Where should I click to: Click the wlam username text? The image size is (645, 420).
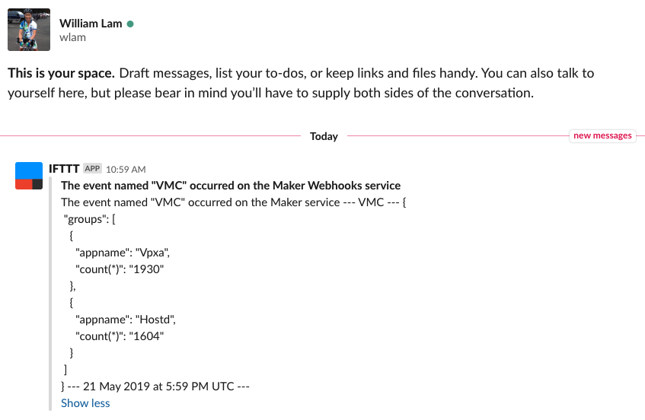pyautogui.click(x=72, y=37)
